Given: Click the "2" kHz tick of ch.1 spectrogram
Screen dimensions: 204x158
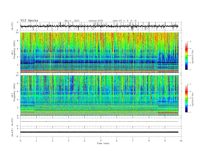Looking at the screenshot, I should click(18, 65).
